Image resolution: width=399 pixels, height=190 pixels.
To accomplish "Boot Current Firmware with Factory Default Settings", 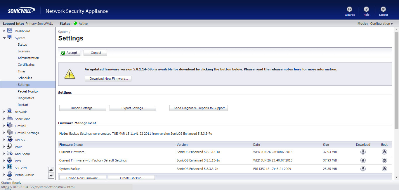I will coord(384,160).
